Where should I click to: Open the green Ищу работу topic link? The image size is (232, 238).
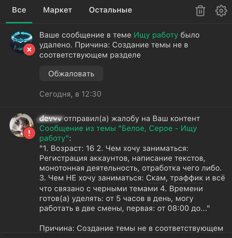pyautogui.click(x=156, y=35)
